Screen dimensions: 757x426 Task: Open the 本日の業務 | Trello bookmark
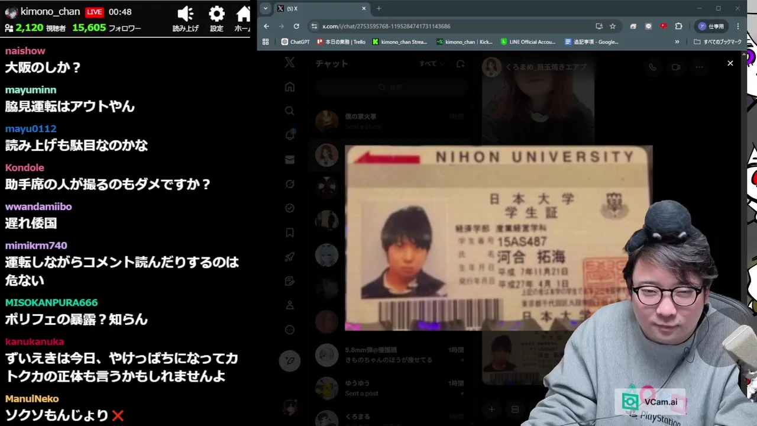click(x=341, y=42)
